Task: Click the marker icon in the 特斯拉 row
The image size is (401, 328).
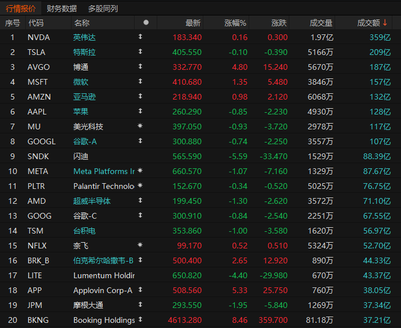Action: pos(140,52)
